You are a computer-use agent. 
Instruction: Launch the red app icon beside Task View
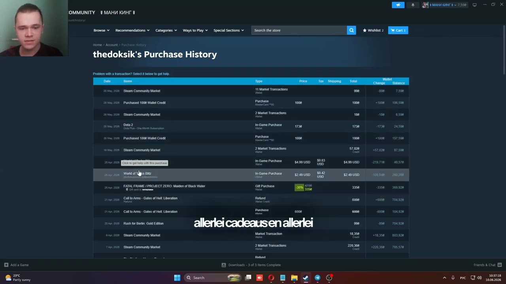(260, 278)
